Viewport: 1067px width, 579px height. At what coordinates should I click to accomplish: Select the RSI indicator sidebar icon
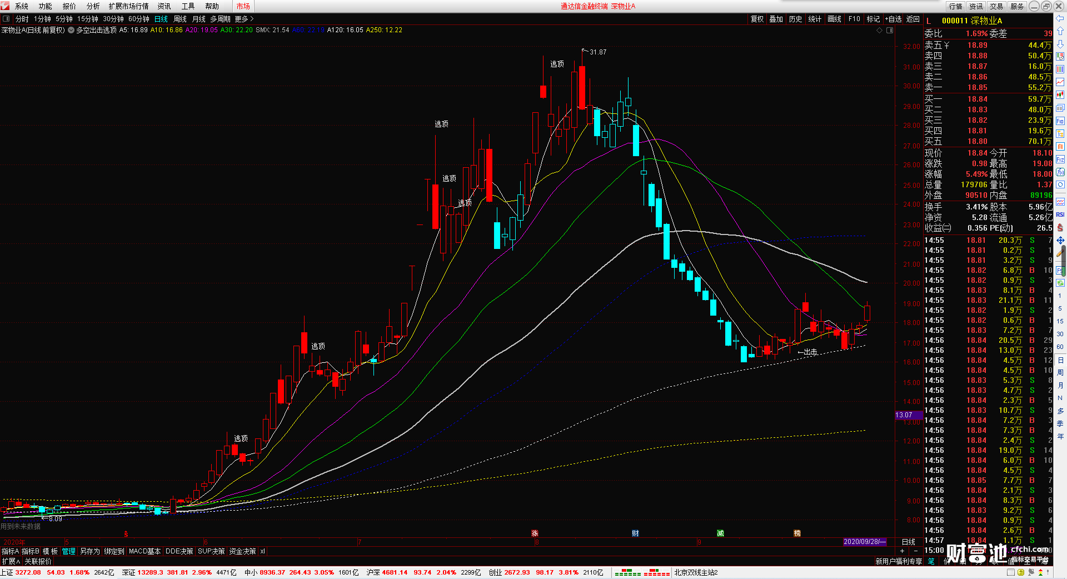[1060, 214]
